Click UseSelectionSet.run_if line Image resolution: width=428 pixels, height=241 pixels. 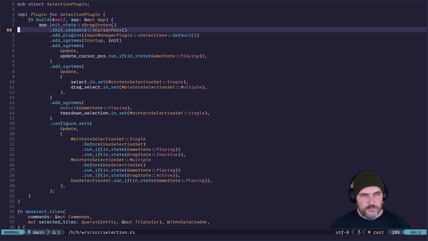click(x=142, y=180)
